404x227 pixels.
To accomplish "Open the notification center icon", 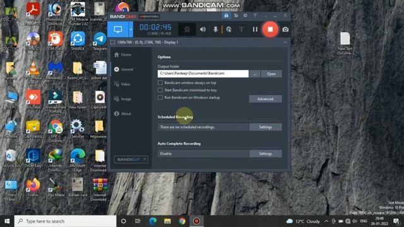I will click(x=396, y=221).
